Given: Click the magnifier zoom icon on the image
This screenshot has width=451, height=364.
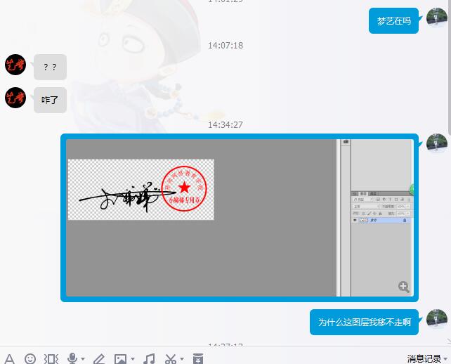Looking at the screenshot, I should click(x=403, y=286).
